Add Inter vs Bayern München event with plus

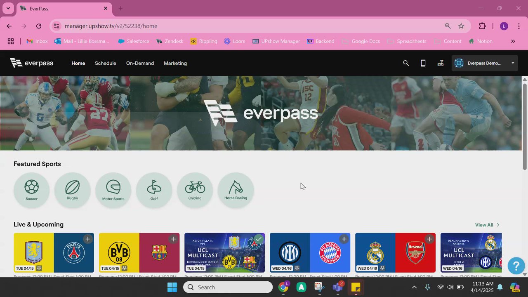point(344,239)
